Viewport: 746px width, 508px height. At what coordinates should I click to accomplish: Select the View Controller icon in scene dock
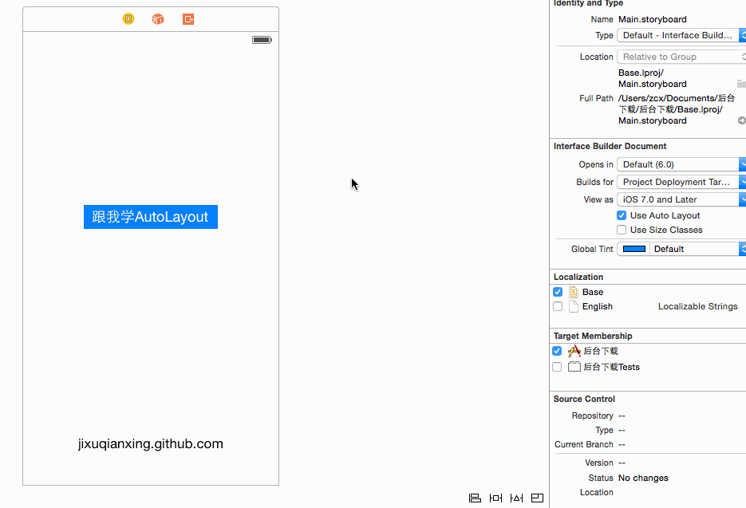click(x=128, y=19)
